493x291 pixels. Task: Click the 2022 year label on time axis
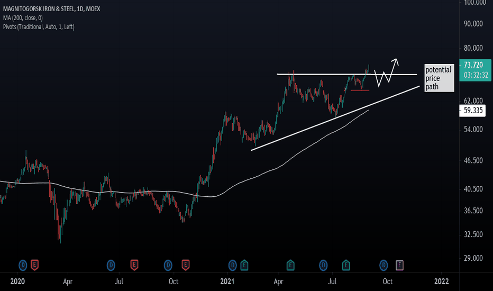pyautogui.click(x=442, y=281)
